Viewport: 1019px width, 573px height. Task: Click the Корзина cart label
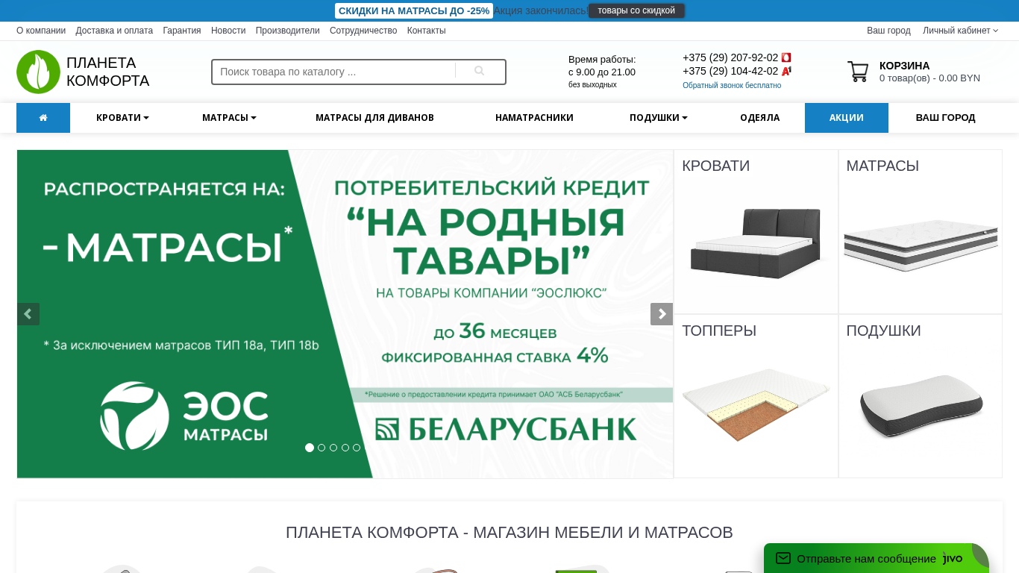click(905, 66)
